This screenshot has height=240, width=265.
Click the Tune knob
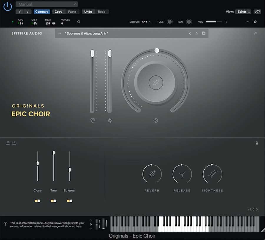click(x=170, y=22)
